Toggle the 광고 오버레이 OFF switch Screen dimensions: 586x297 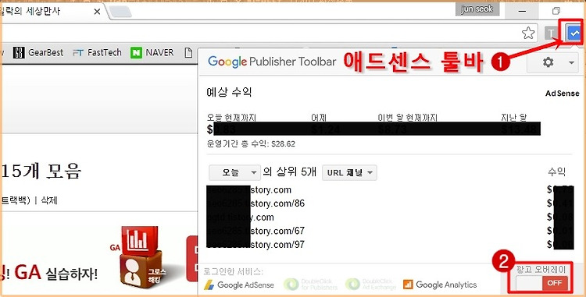click(x=542, y=283)
